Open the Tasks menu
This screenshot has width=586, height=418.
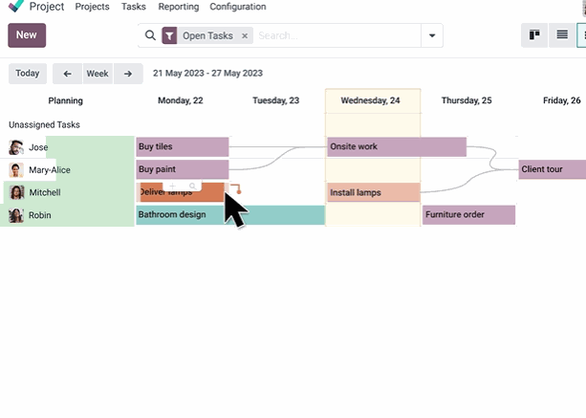(134, 7)
